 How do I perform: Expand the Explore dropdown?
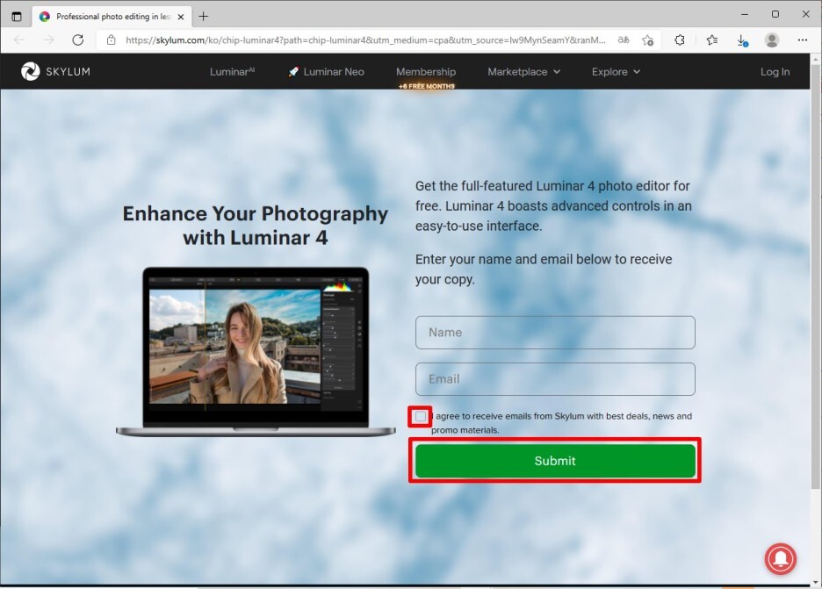616,72
